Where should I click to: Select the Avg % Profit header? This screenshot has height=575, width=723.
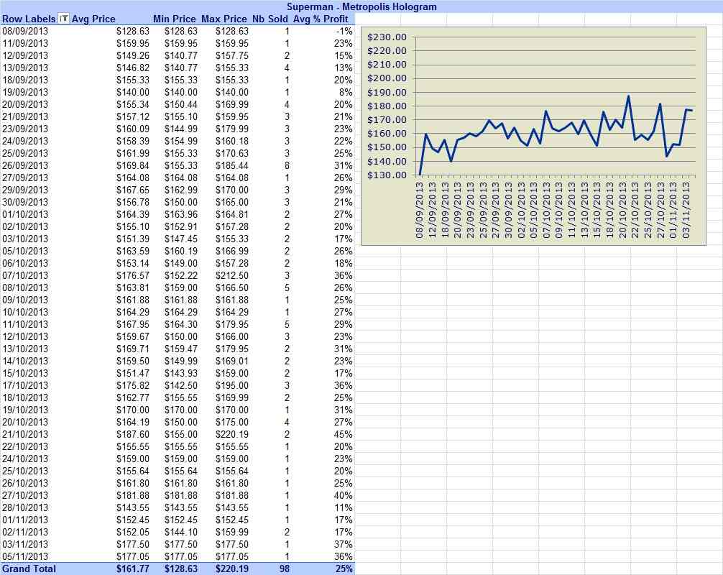pos(321,19)
